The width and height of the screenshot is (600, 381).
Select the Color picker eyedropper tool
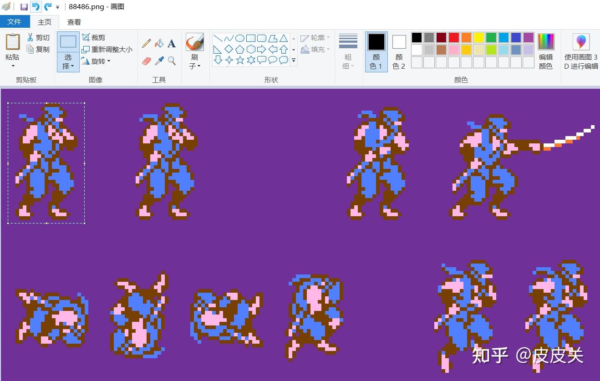(x=159, y=61)
